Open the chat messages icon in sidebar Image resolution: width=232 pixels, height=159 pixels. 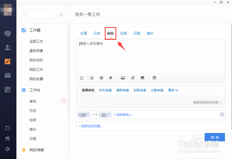[8, 33]
